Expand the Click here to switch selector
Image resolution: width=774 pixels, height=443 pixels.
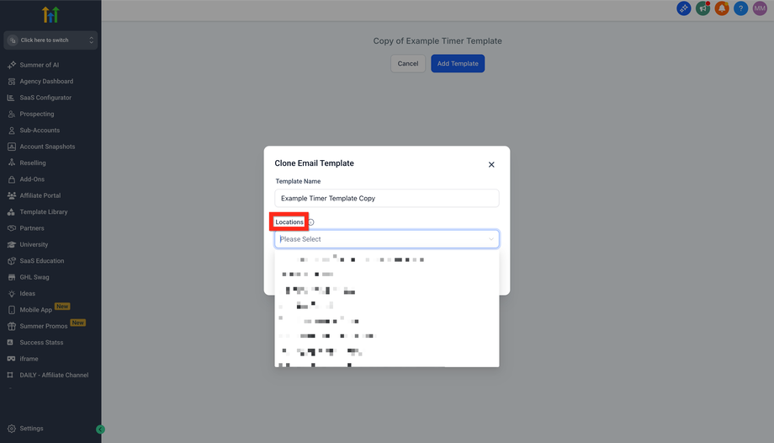point(50,40)
